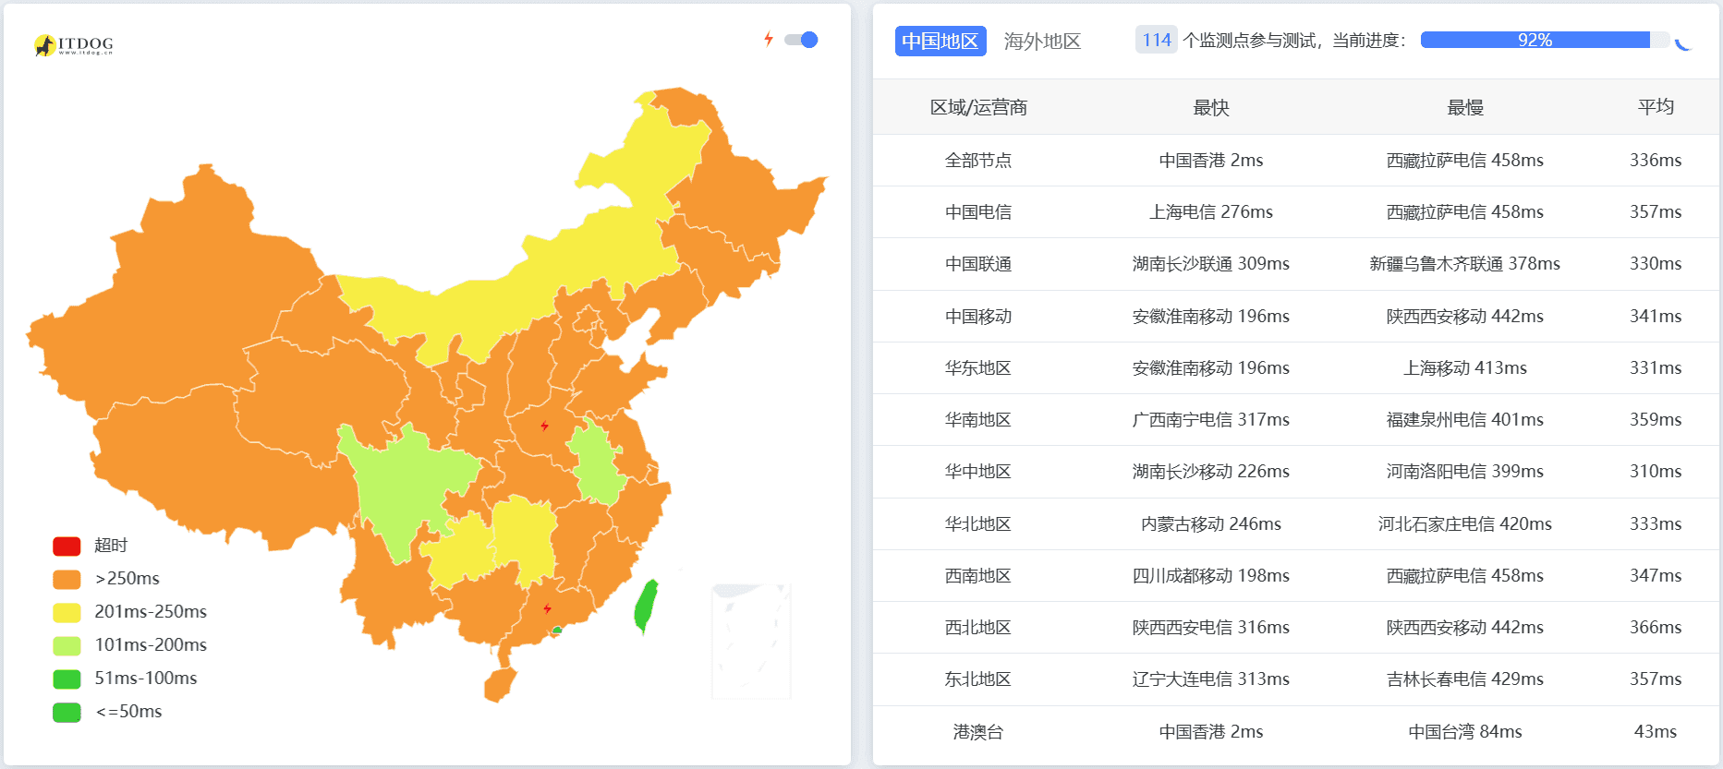
Task: Toggle the lightning marker switch
Action: coord(801,40)
